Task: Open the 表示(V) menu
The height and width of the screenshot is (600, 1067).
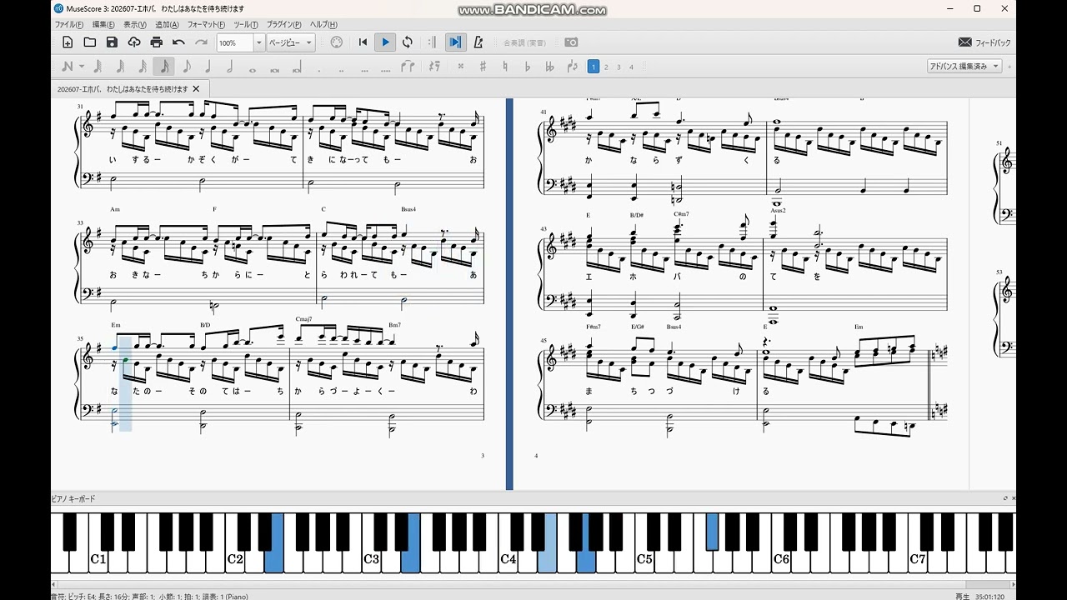Action: (135, 25)
